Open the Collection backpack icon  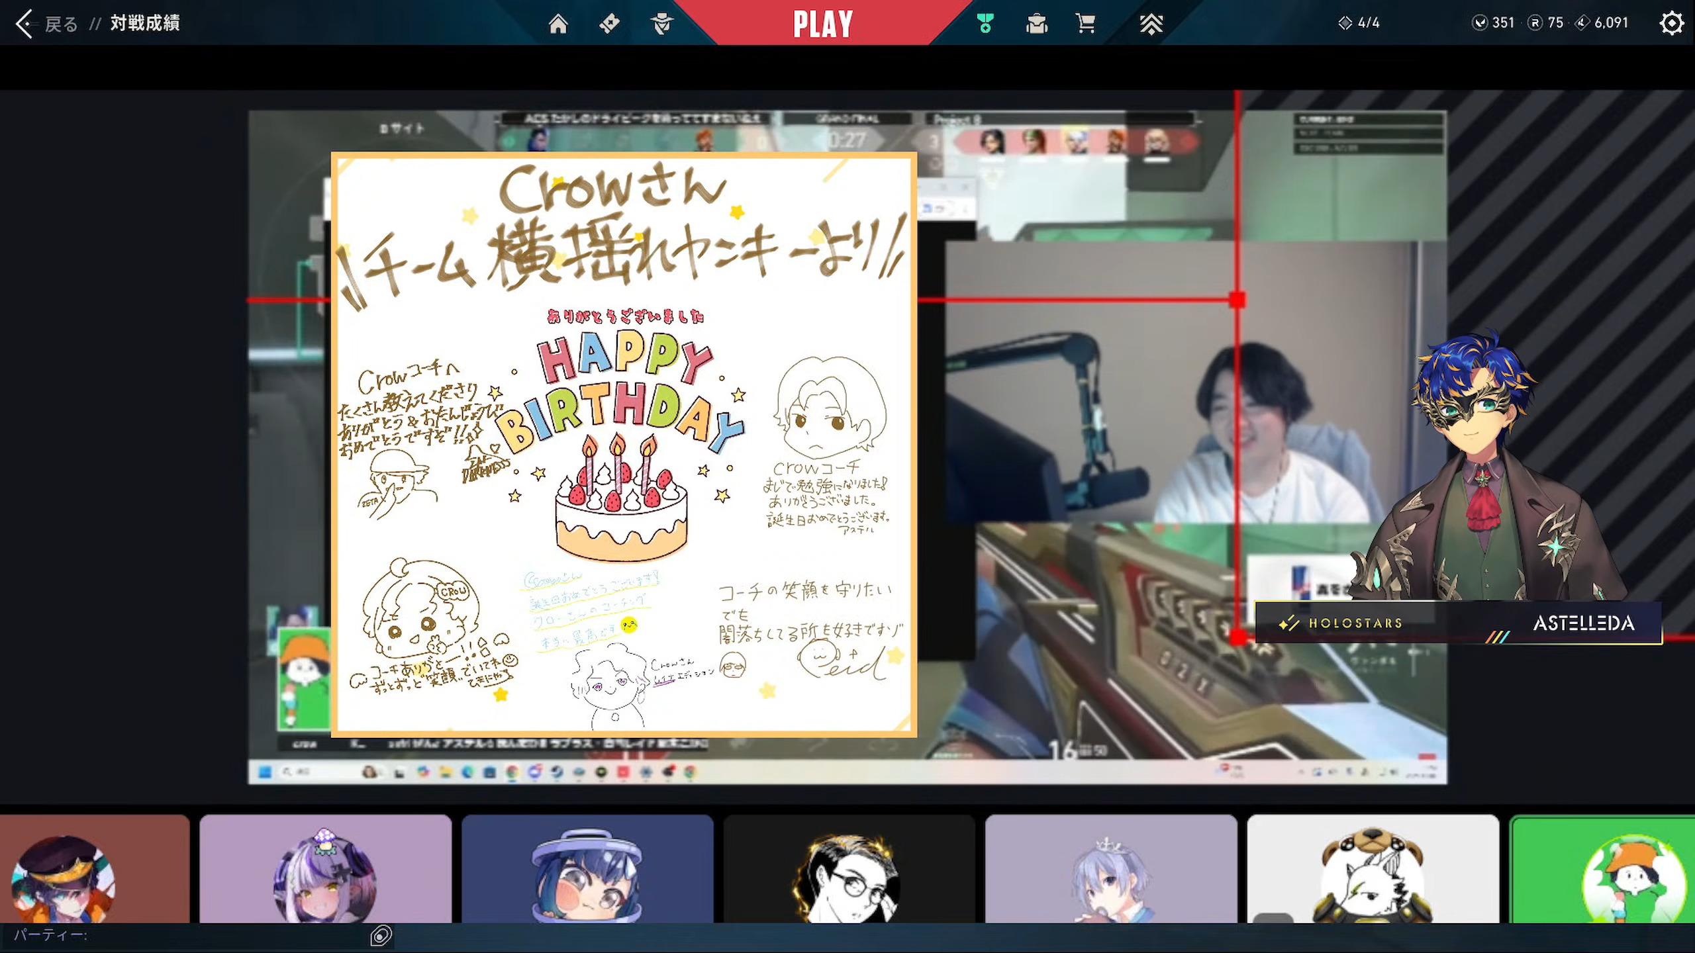(x=1036, y=24)
